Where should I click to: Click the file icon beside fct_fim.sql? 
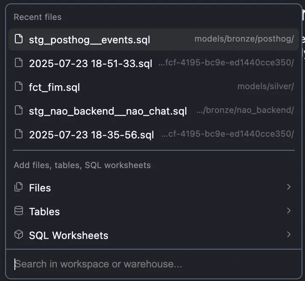tap(18, 87)
